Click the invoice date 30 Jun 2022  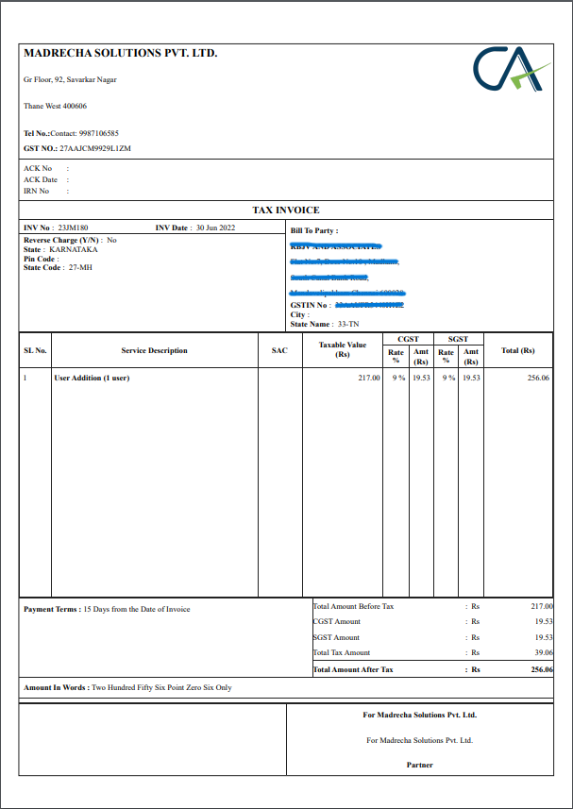215,228
